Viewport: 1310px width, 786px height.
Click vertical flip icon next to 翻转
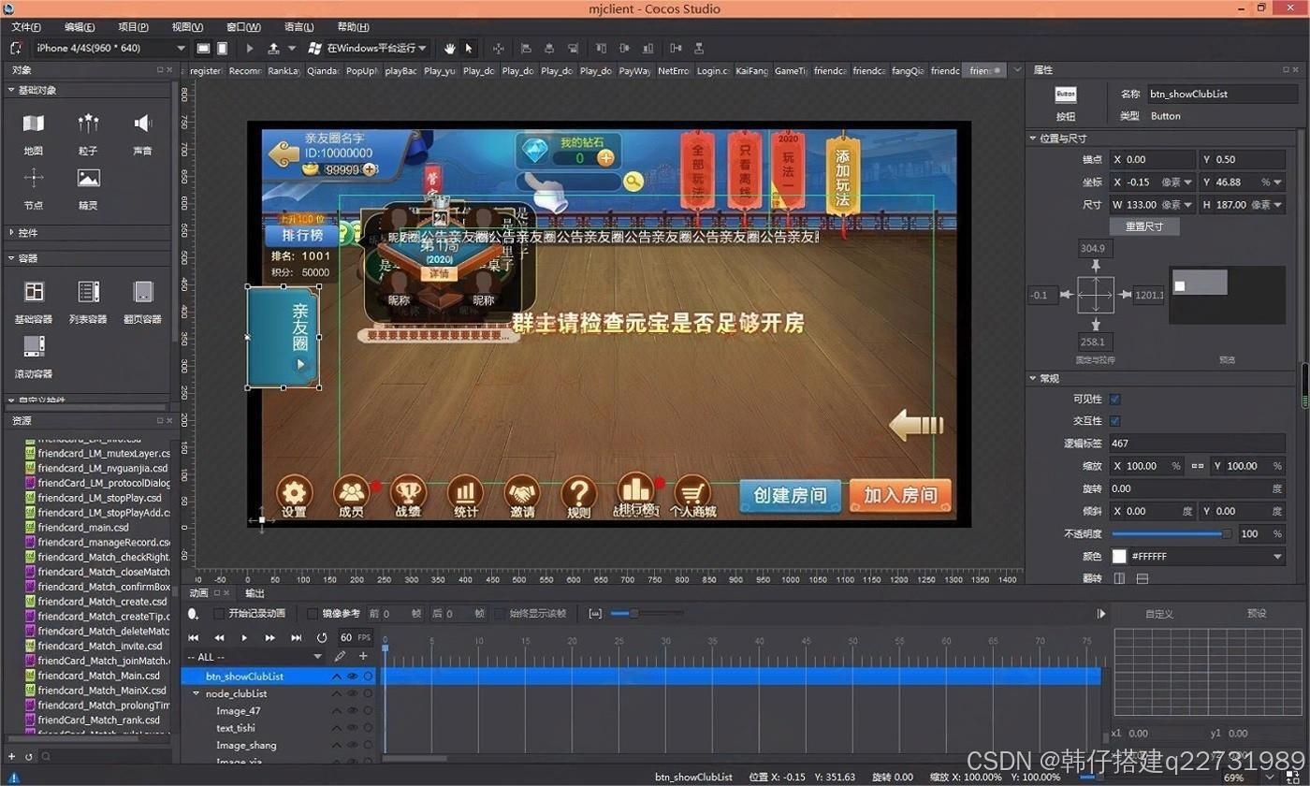click(1142, 578)
